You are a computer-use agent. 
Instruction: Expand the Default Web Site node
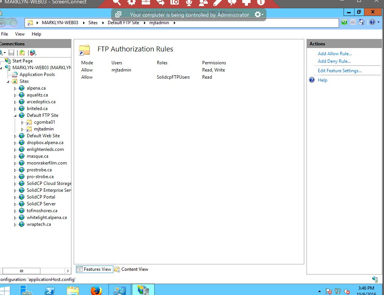pos(15,136)
